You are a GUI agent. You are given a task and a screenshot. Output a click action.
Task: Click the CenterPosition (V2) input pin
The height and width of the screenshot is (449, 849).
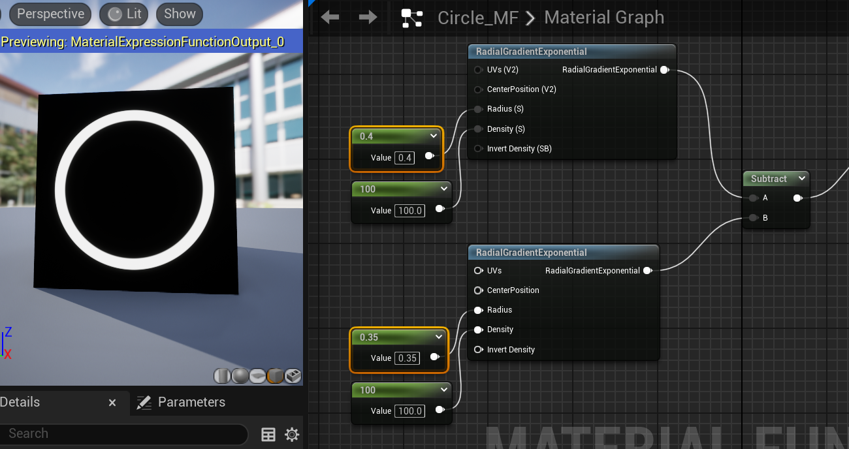479,89
